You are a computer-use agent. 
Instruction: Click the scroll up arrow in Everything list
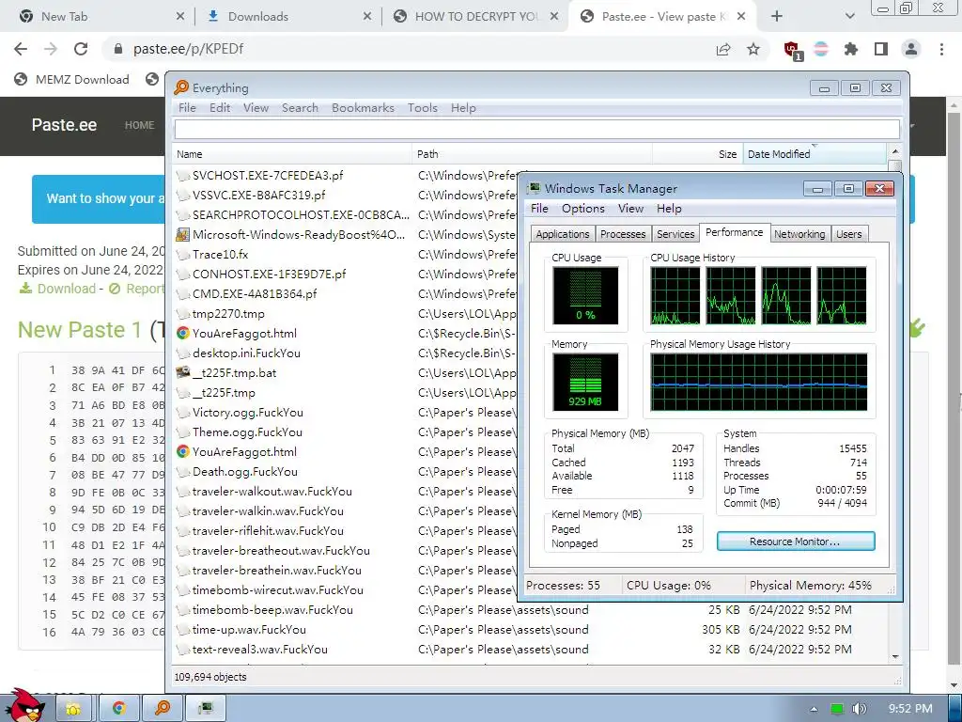click(x=894, y=151)
